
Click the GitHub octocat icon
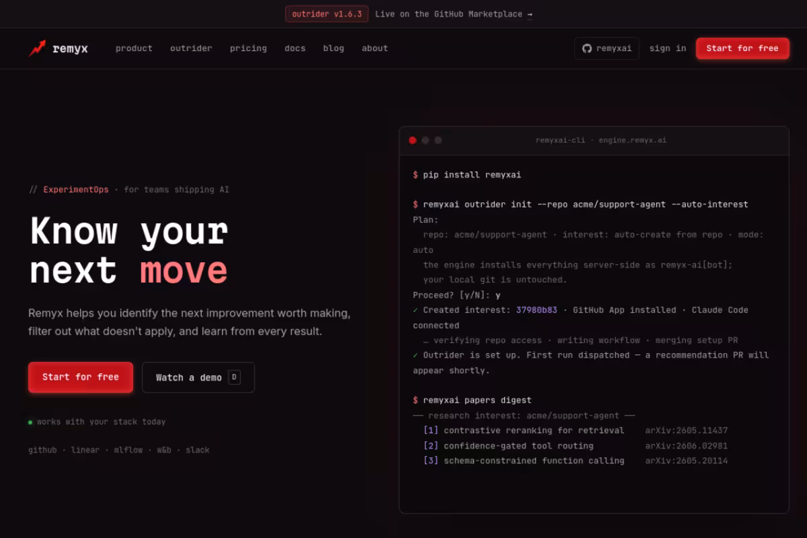(586, 48)
